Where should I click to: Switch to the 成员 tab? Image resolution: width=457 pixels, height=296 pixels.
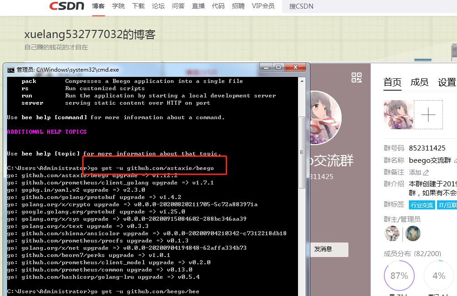(419, 82)
